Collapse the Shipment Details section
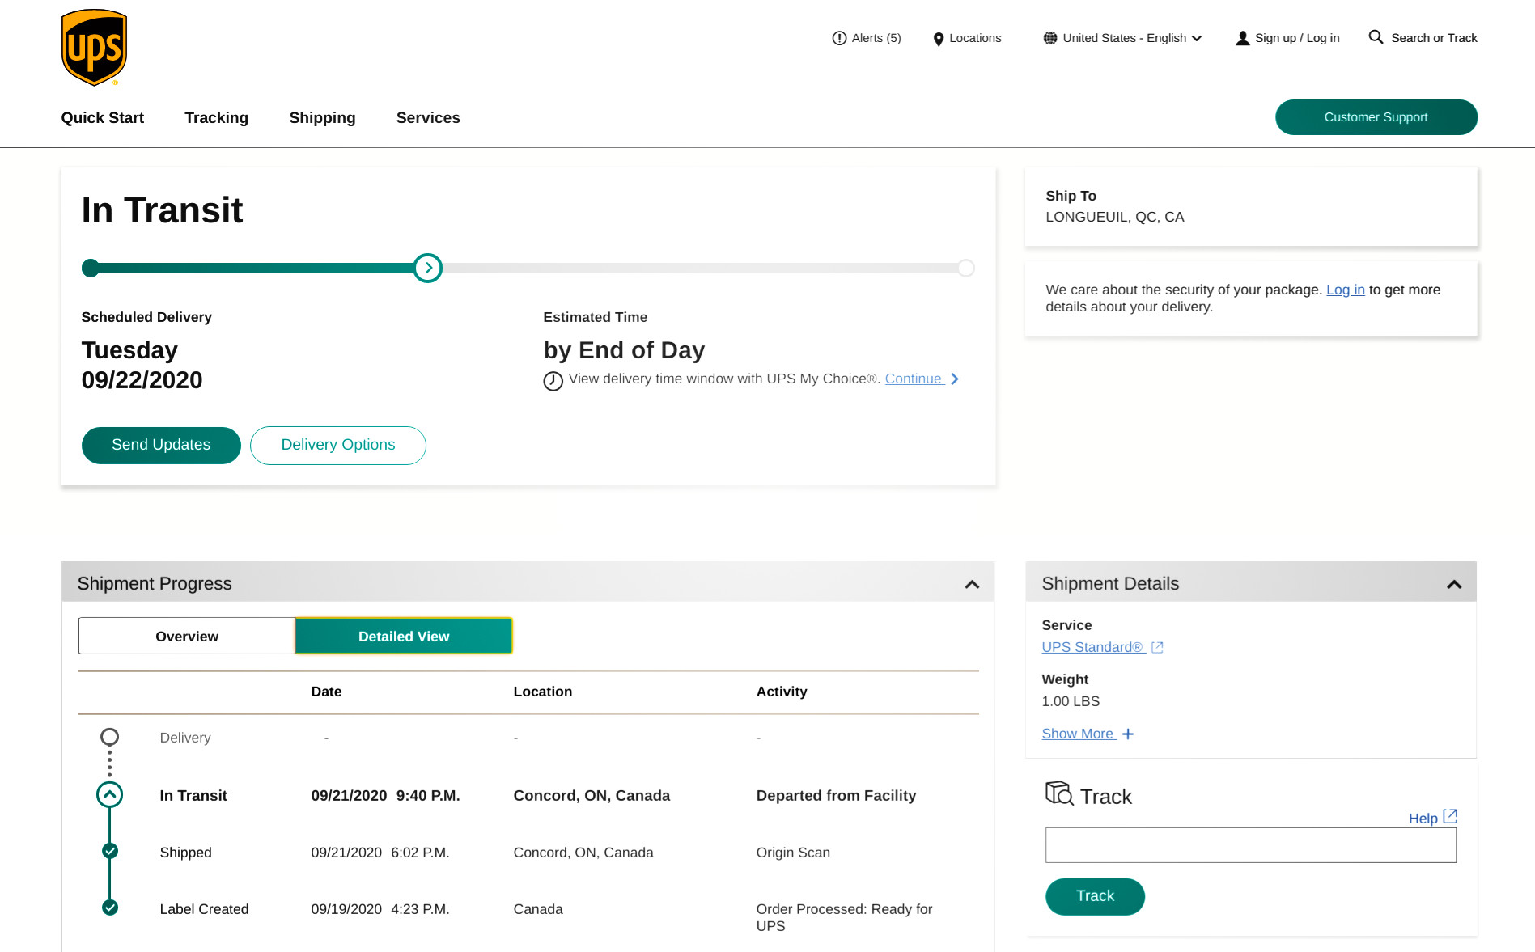 pos(1454,584)
